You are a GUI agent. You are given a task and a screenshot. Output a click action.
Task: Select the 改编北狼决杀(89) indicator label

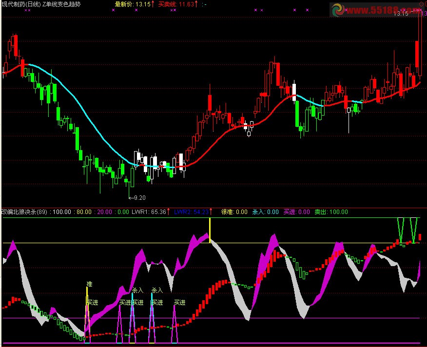click(24, 212)
